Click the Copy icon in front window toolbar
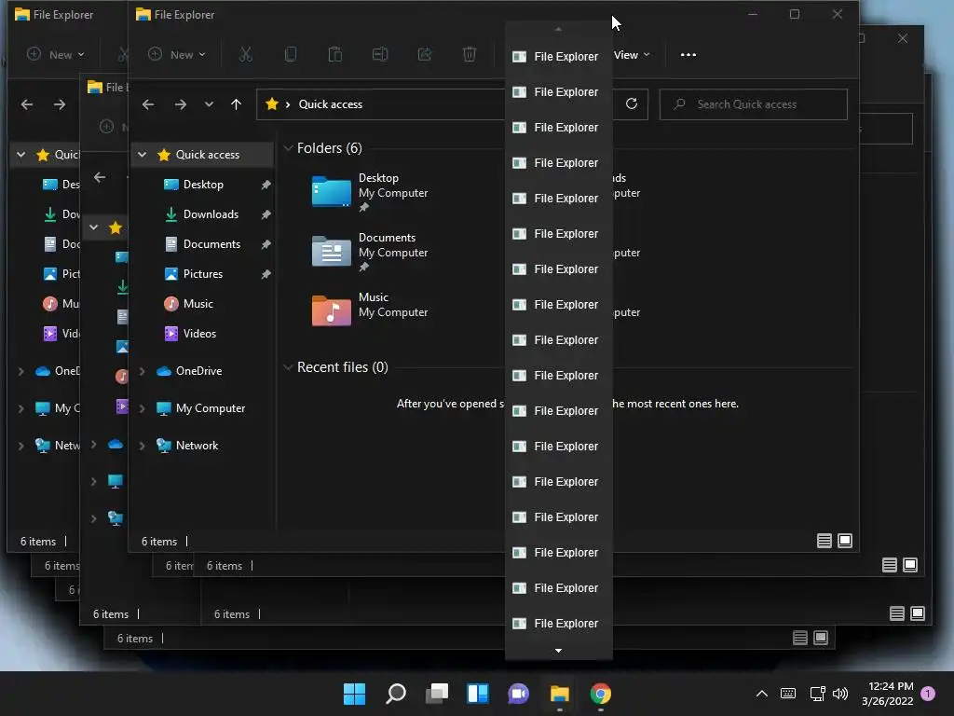 pos(291,55)
